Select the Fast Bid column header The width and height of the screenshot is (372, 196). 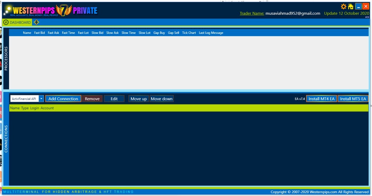(x=40, y=33)
